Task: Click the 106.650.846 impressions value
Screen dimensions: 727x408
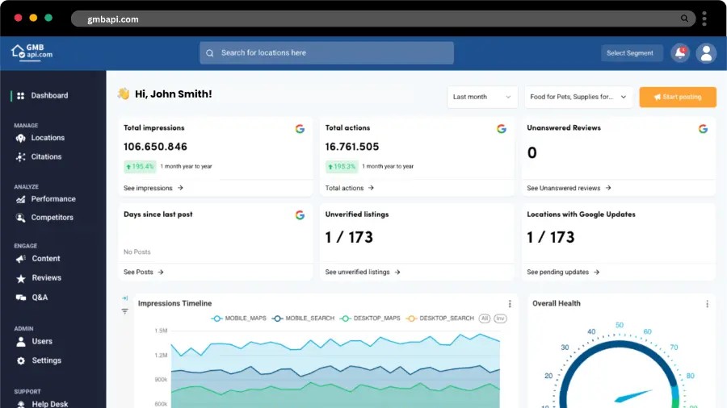Action: pos(155,147)
